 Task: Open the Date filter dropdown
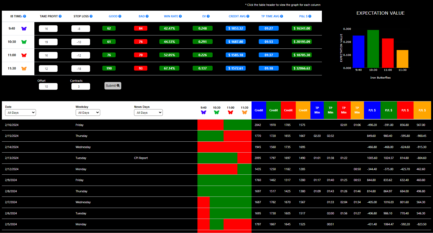pos(21,113)
